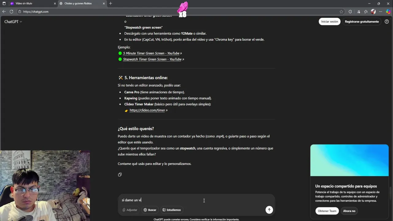Close the 'Chistes y guiones Roblox' tab

[104, 3]
